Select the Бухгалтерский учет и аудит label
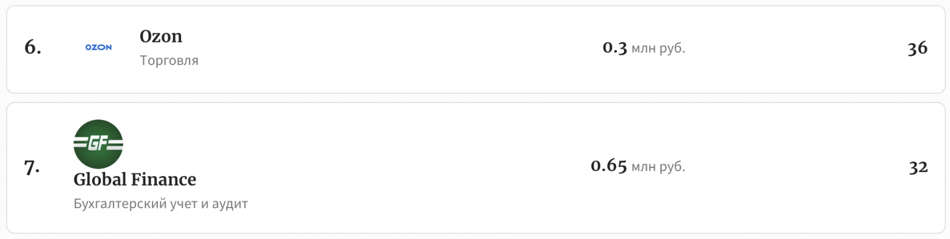Viewport: 950px width, 239px height. 161,204
